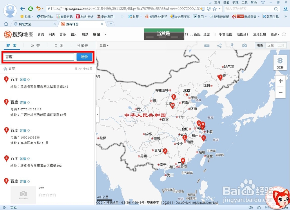Click 发送到手机 in the toolbar
This screenshot has width=290, height=210.
pyautogui.click(x=180, y=17)
